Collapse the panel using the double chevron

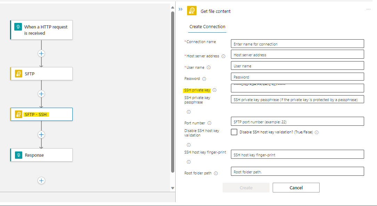(x=181, y=10)
